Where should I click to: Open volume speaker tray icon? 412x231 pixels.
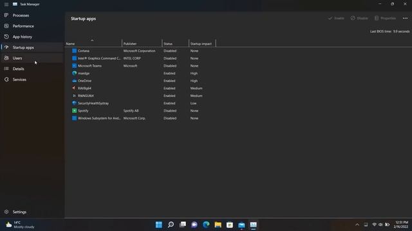[380, 225]
